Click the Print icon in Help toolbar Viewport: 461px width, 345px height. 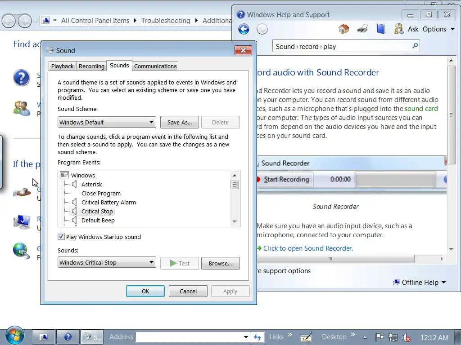tap(362, 29)
